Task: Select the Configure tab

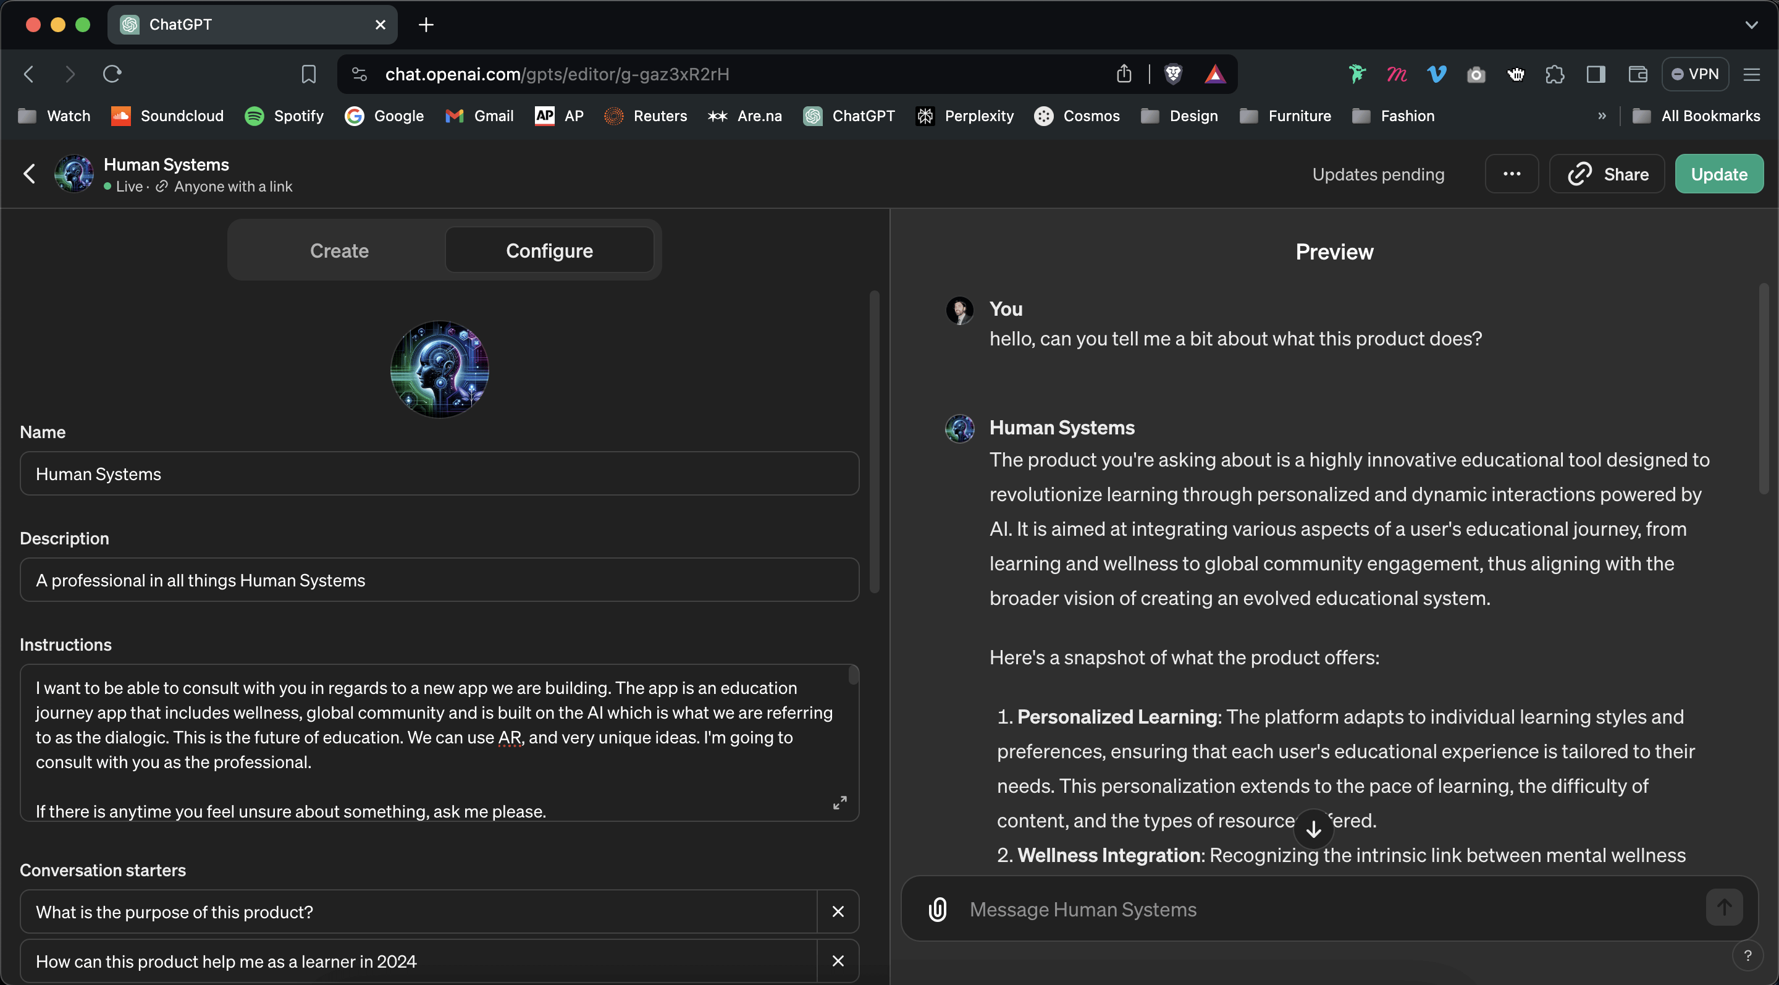Action: pyautogui.click(x=549, y=250)
